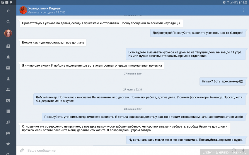Open the news feed icon
The image size is (249, 155).
tap(8, 46)
